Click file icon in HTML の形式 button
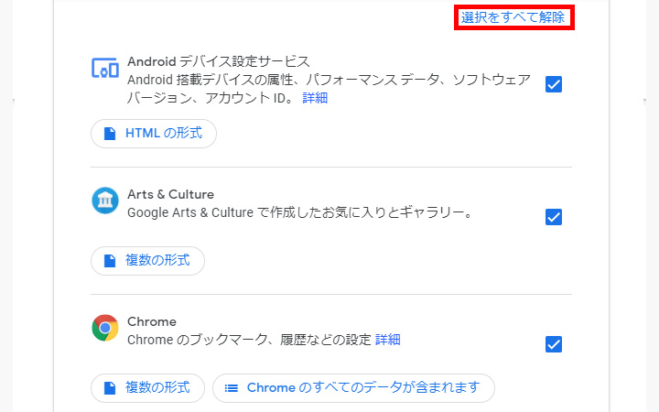The width and height of the screenshot is (659, 412). click(110, 134)
